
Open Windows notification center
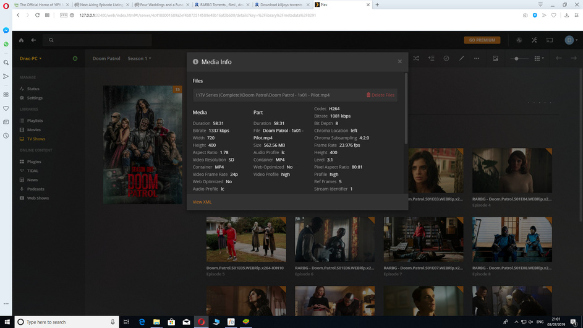pyautogui.click(x=574, y=322)
